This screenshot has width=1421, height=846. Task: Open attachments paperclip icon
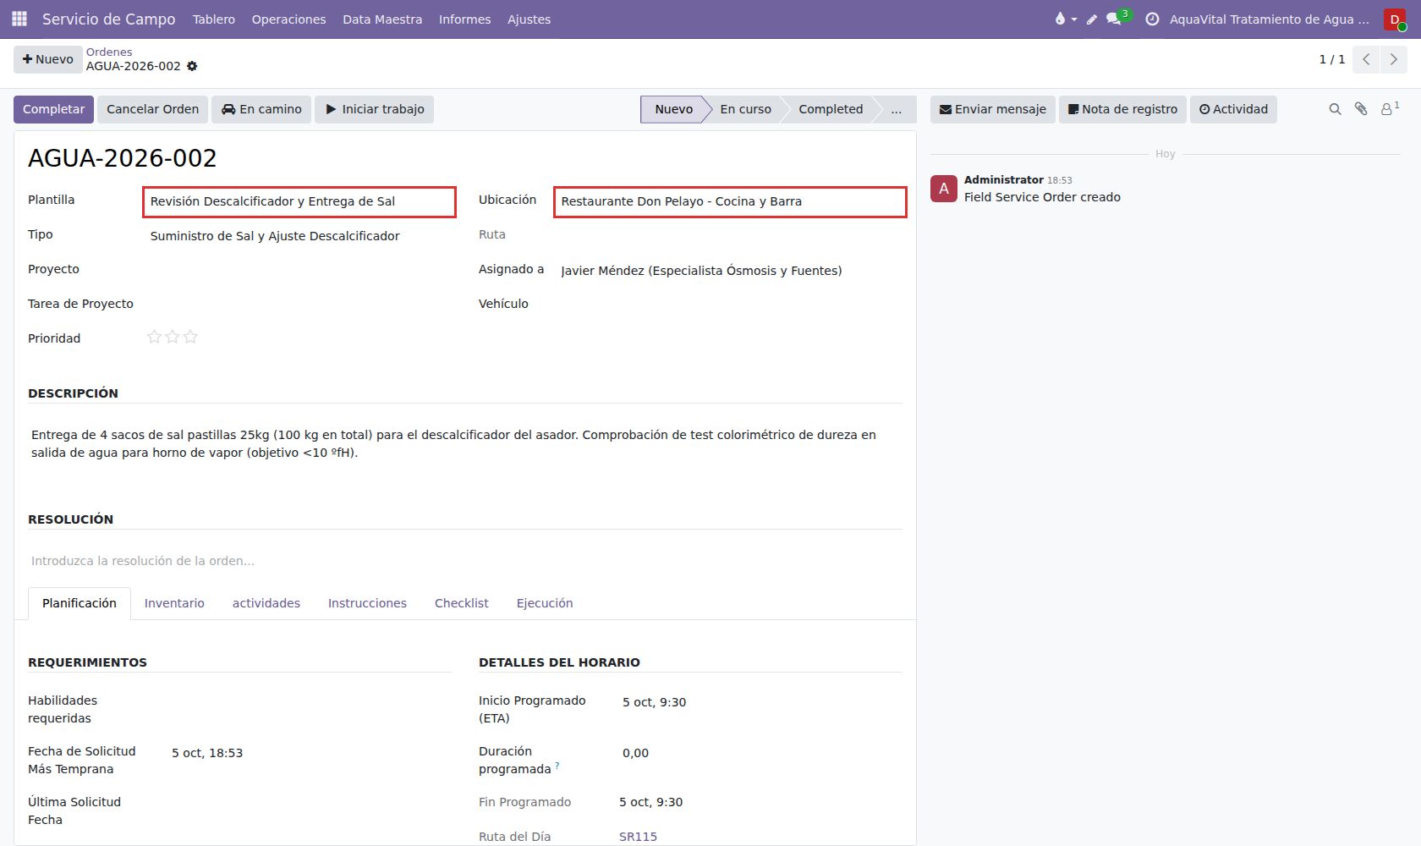1361,109
